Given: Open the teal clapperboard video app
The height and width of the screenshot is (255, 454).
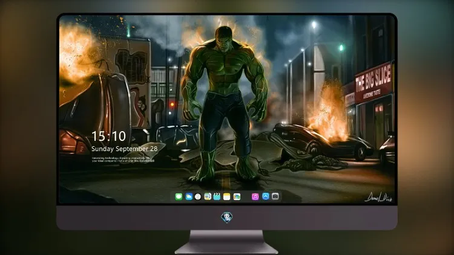Looking at the screenshot, I should (x=217, y=197).
